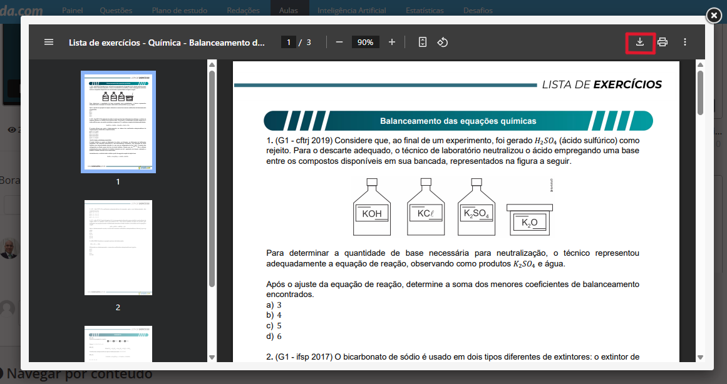The width and height of the screenshot is (727, 384).
Task: Click the document scroll up arrow
Action: (700, 64)
